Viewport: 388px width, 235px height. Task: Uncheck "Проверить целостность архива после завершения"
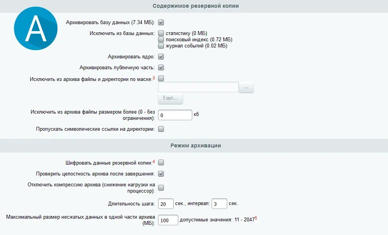(x=161, y=174)
